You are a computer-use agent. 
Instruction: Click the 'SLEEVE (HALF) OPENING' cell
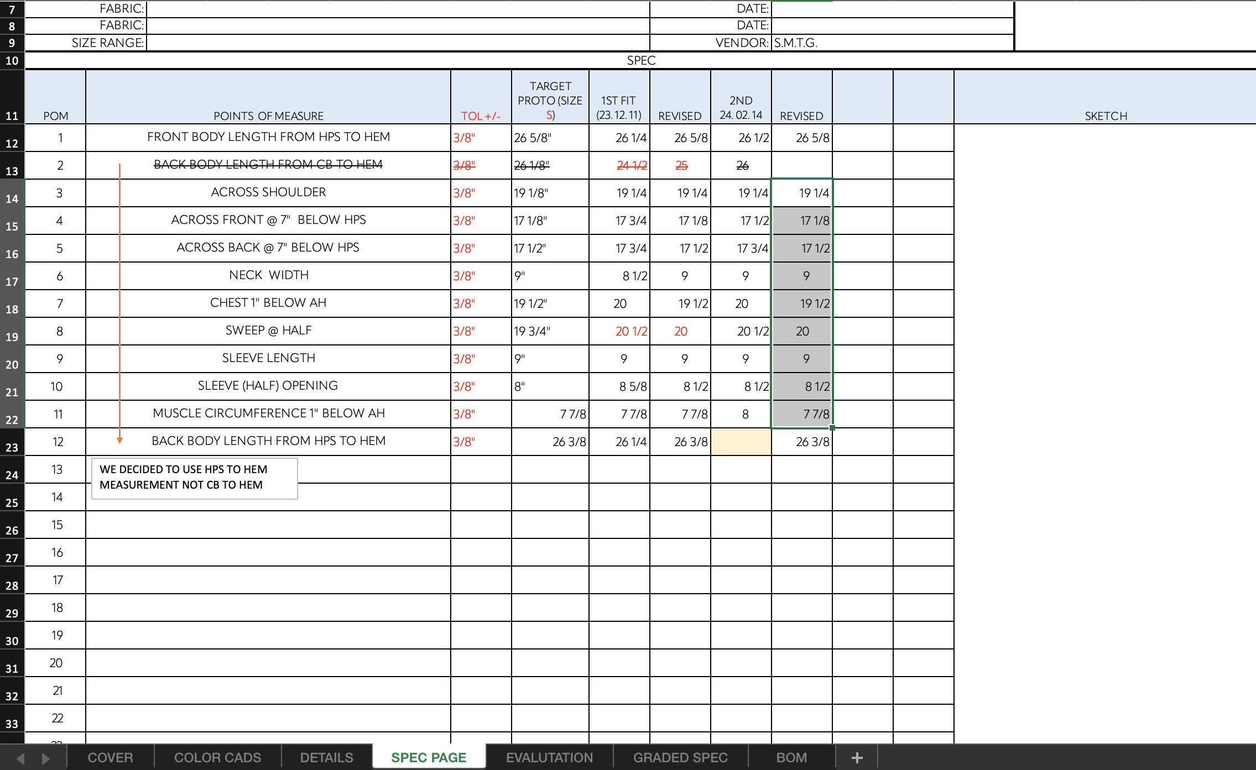268,386
